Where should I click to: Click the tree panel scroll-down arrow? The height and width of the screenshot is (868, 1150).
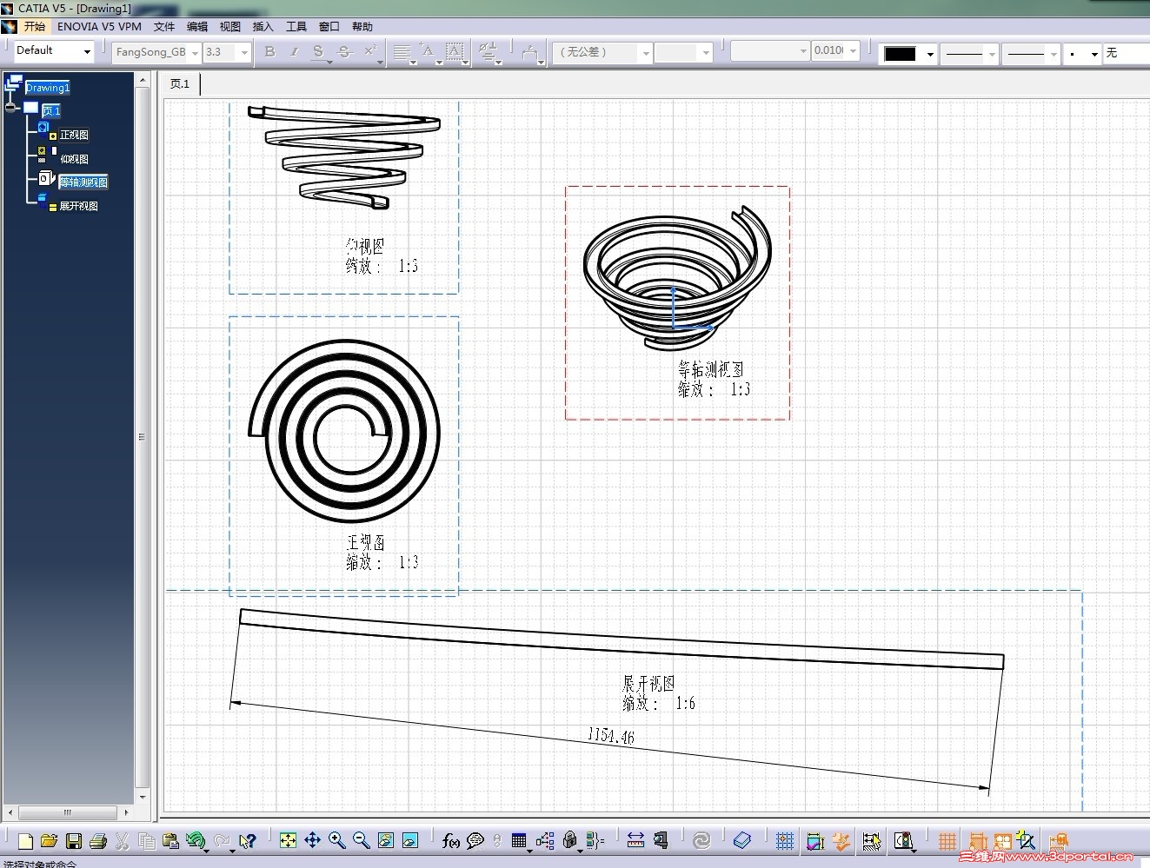tap(143, 797)
